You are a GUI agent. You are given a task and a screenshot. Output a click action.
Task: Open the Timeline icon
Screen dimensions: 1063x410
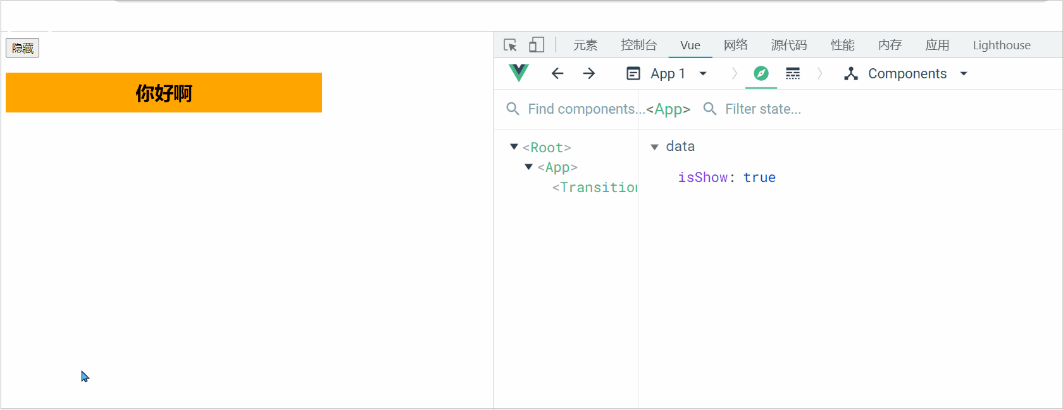(793, 73)
